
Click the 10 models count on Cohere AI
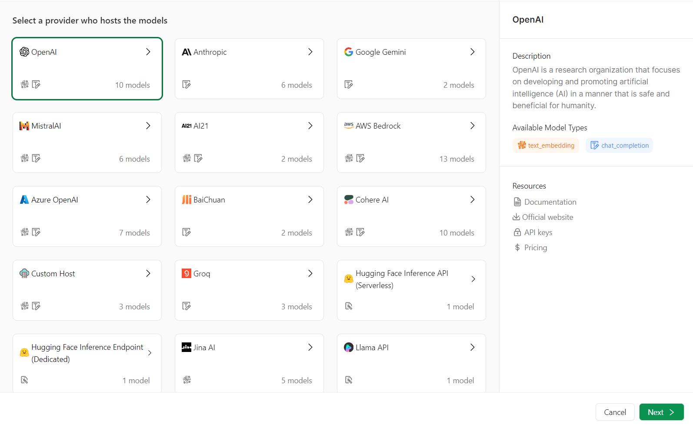tap(456, 232)
